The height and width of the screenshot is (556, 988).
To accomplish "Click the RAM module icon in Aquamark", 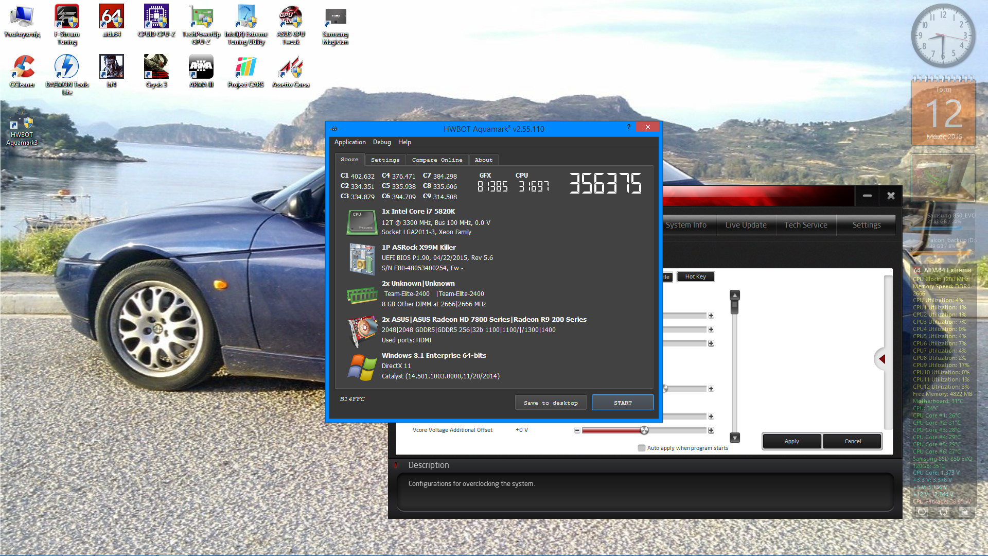I will click(362, 295).
